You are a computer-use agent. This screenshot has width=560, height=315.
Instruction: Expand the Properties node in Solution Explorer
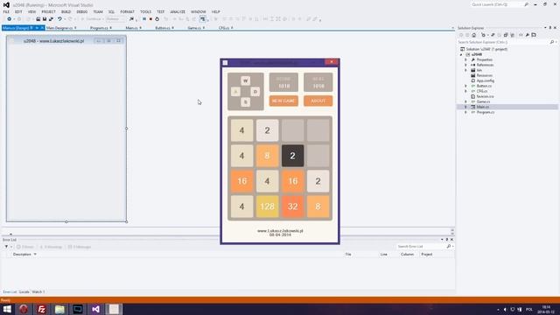465,59
